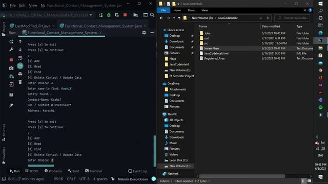Click the exit icon in Run panel
This screenshot has width=328, height=184.
click(x=11, y=84)
